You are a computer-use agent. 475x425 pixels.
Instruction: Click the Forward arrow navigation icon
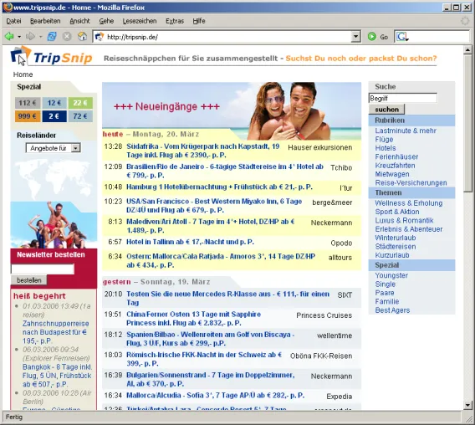pos(30,37)
